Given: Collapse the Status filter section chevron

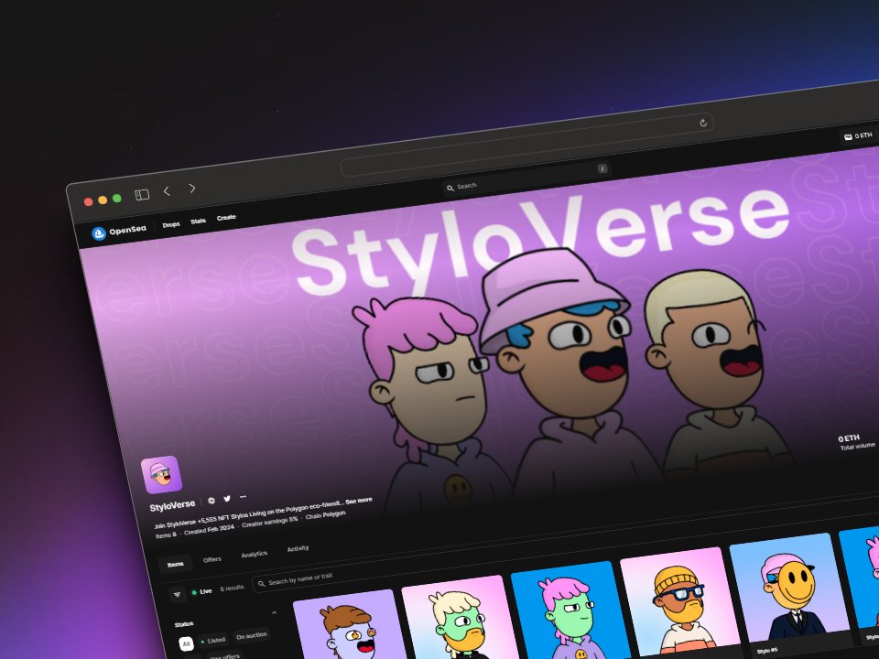Looking at the screenshot, I should (274, 612).
